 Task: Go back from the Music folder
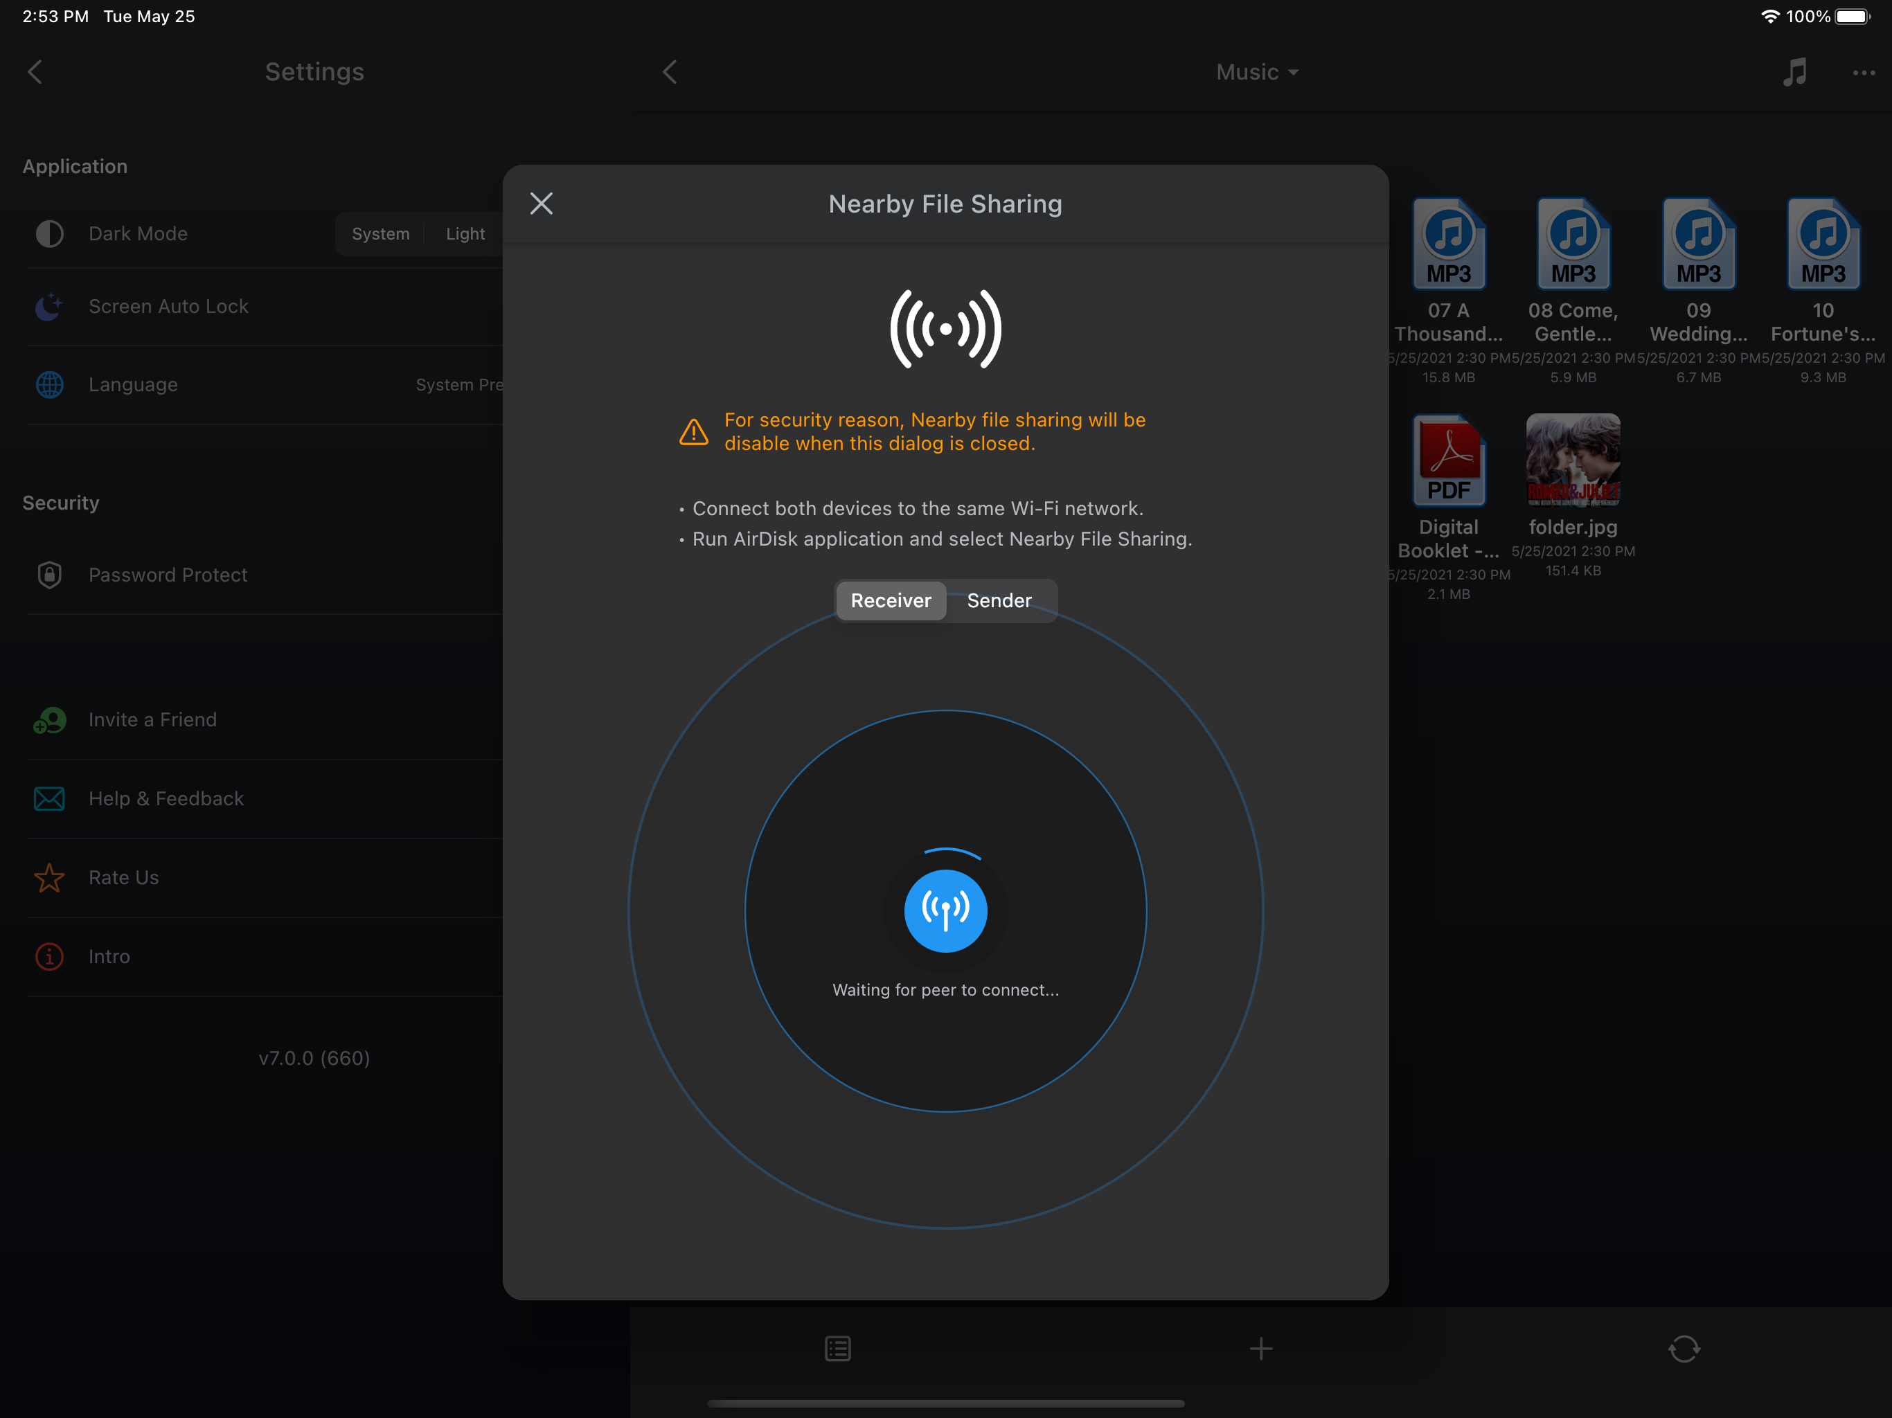coord(670,72)
